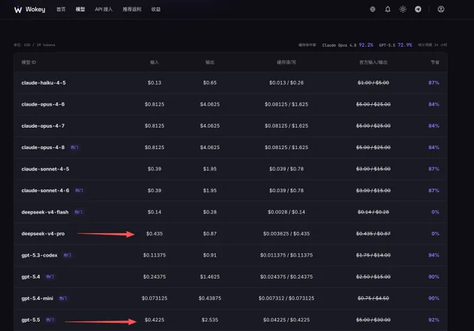
Task: Click claude-haiku-4-5 savings value 87%
Action: coord(434,82)
